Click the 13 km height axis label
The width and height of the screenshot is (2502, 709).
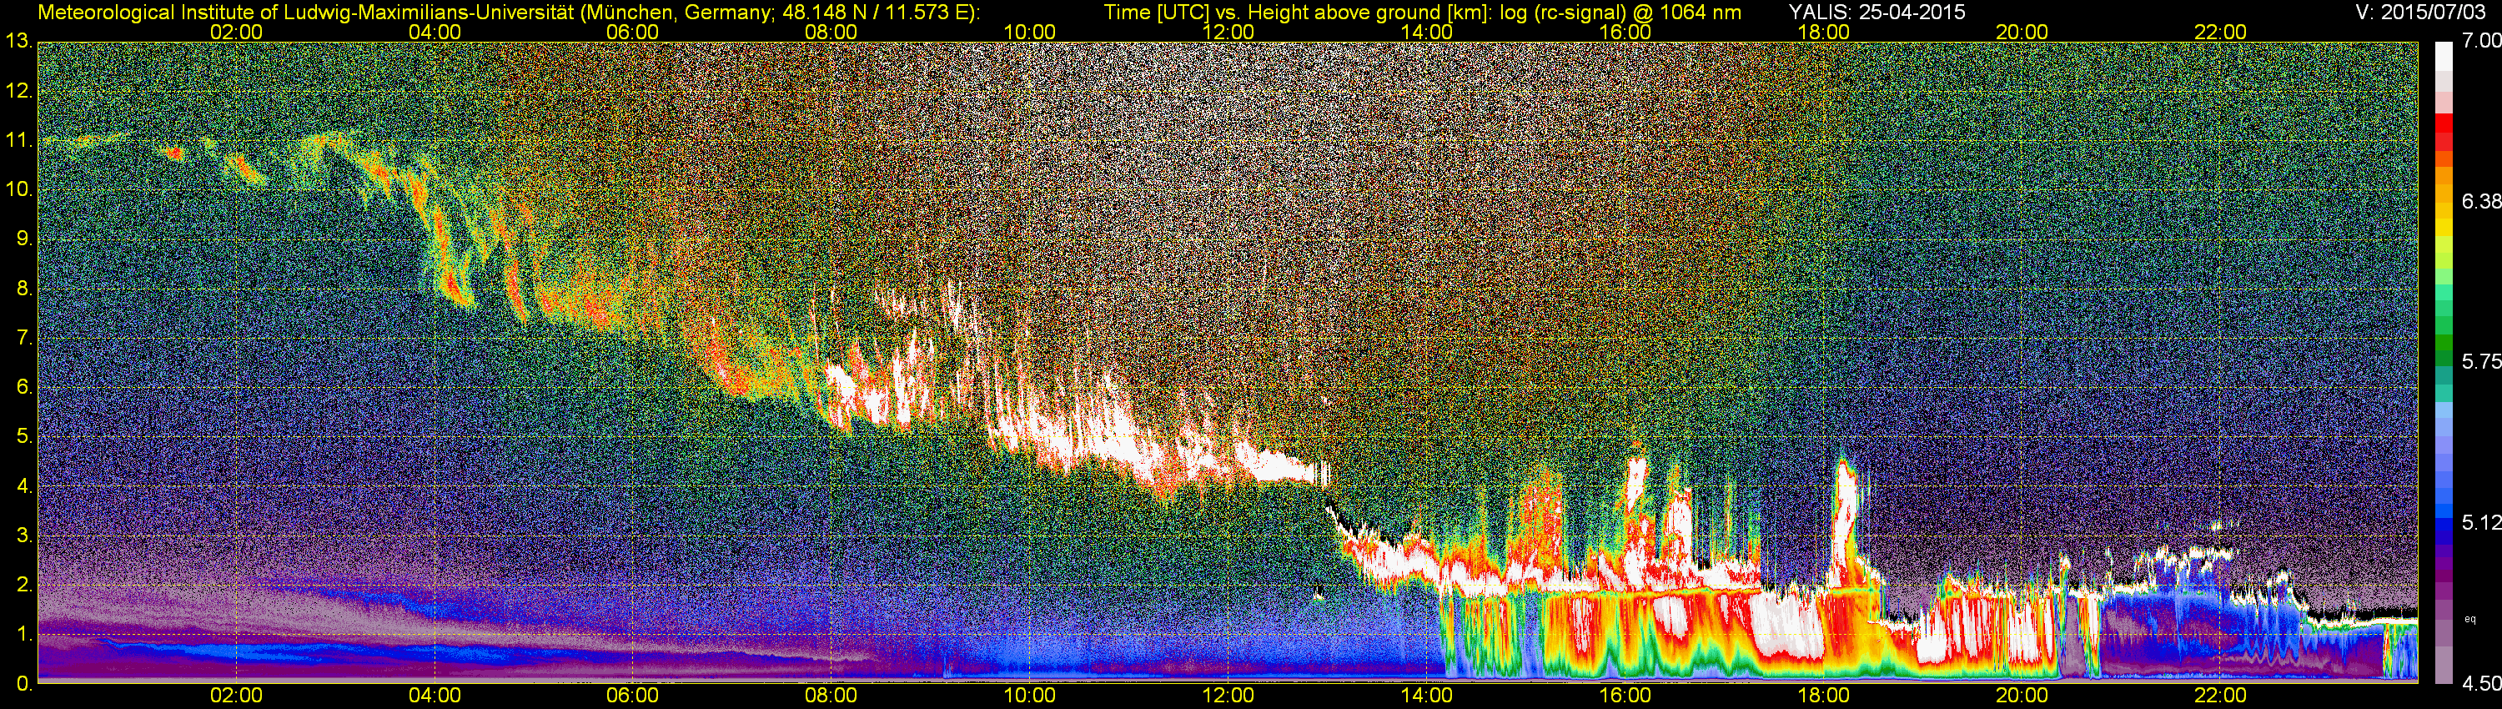coord(18,42)
